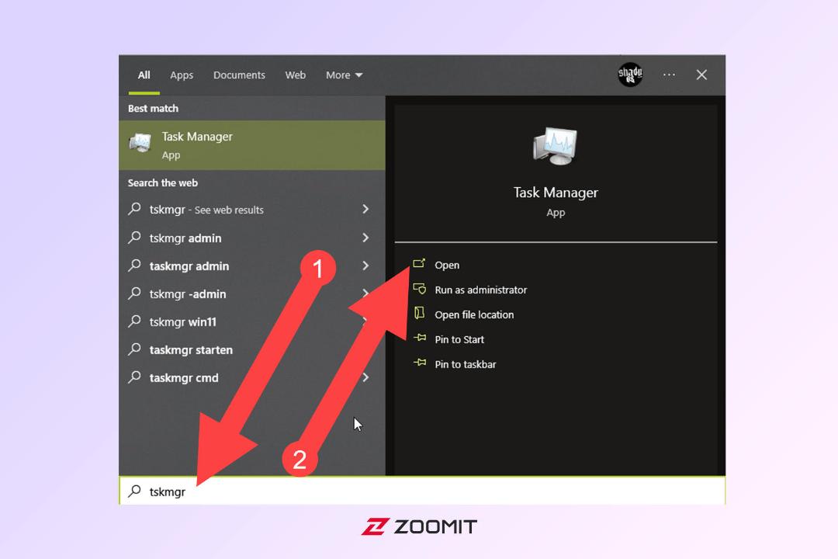Select the Web filter tab

[296, 75]
